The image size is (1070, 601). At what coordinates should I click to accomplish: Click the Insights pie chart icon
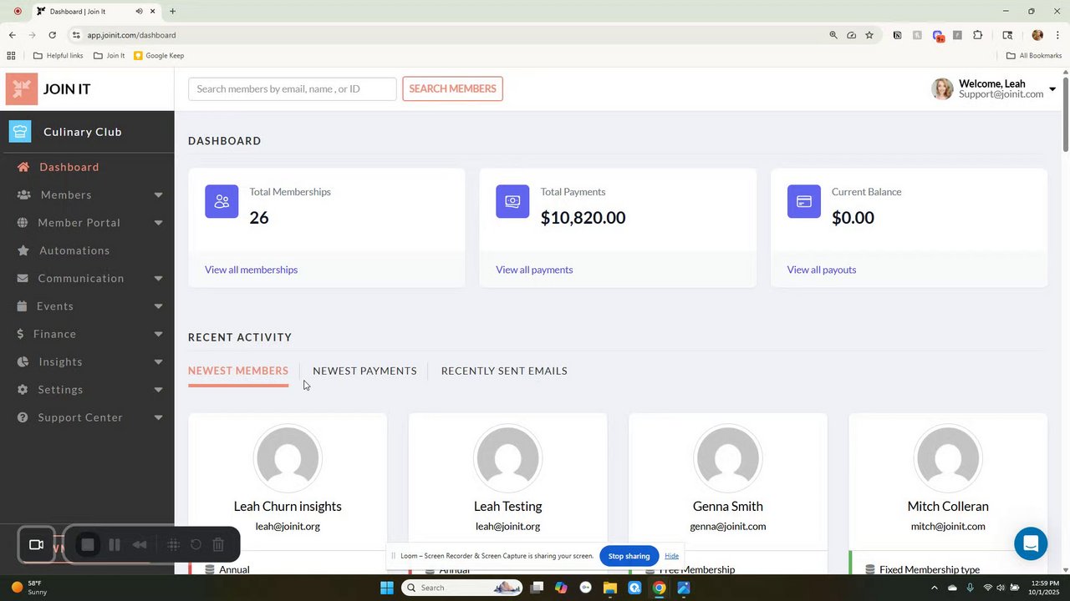tap(23, 361)
